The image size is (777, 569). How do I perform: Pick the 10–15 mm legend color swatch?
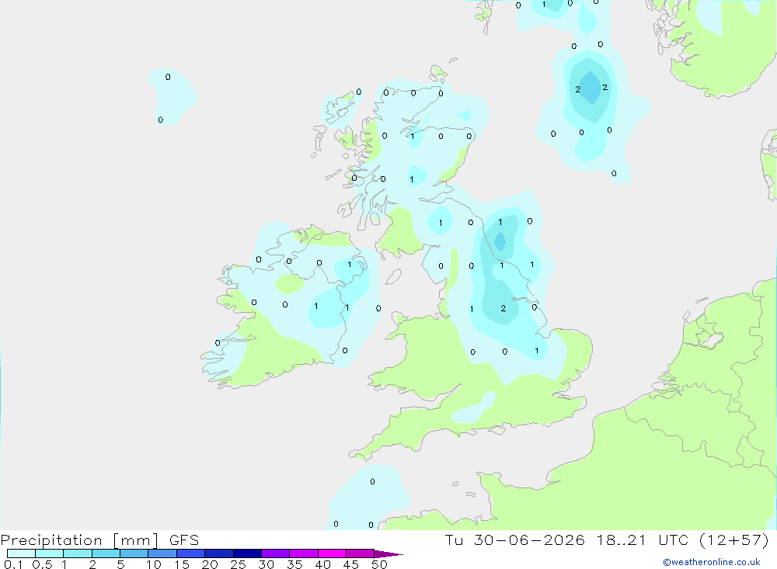pyautogui.click(x=162, y=553)
